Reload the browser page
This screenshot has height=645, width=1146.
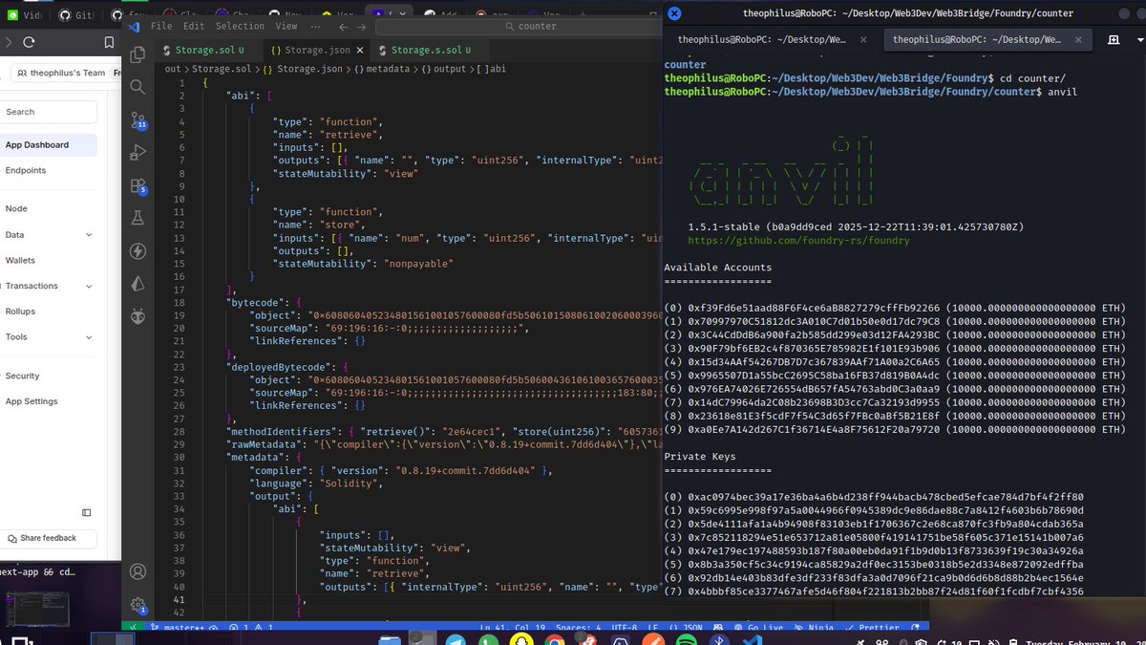pyautogui.click(x=30, y=42)
